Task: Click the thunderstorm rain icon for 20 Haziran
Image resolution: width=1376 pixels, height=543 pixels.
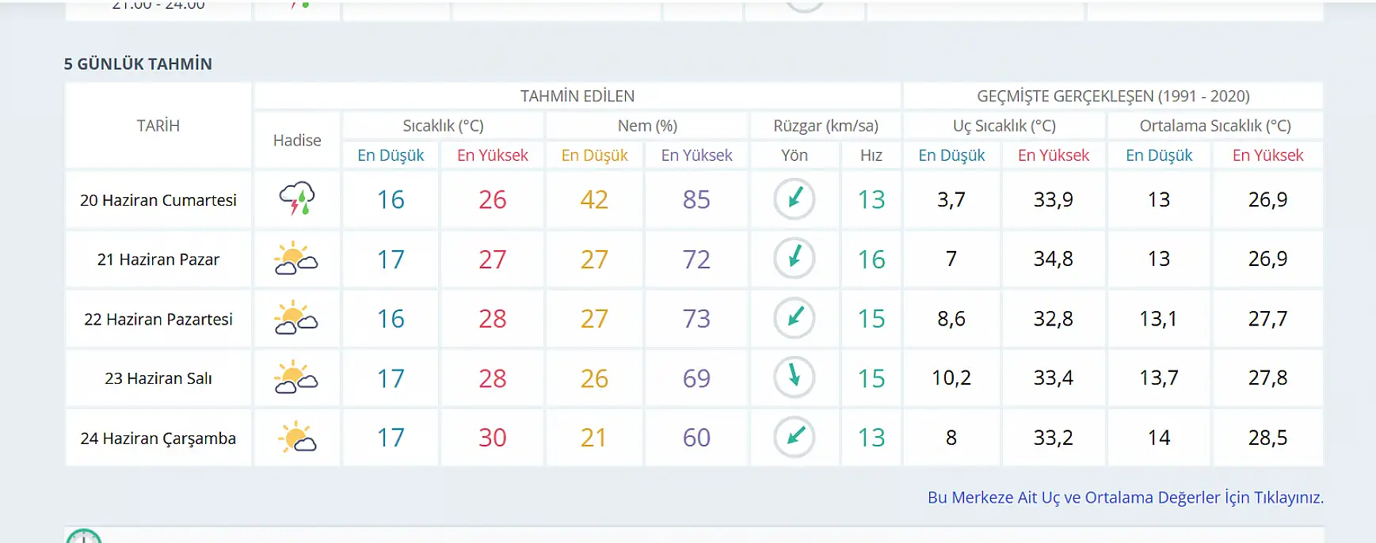Action: [x=297, y=199]
